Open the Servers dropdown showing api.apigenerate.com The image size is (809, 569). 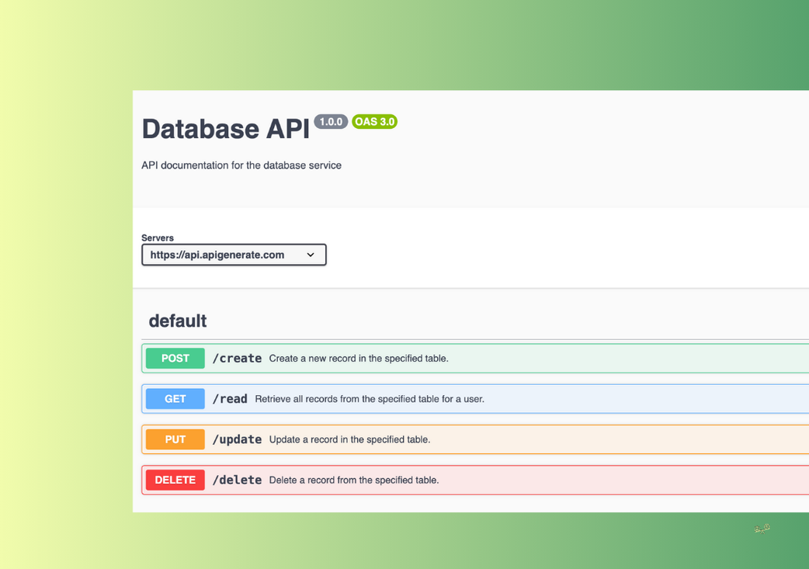pos(225,255)
